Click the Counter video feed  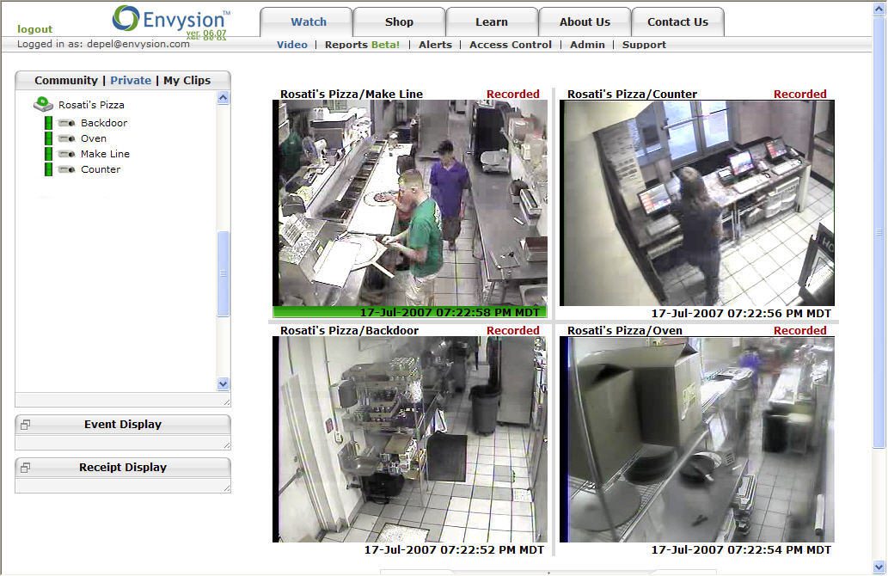point(697,204)
